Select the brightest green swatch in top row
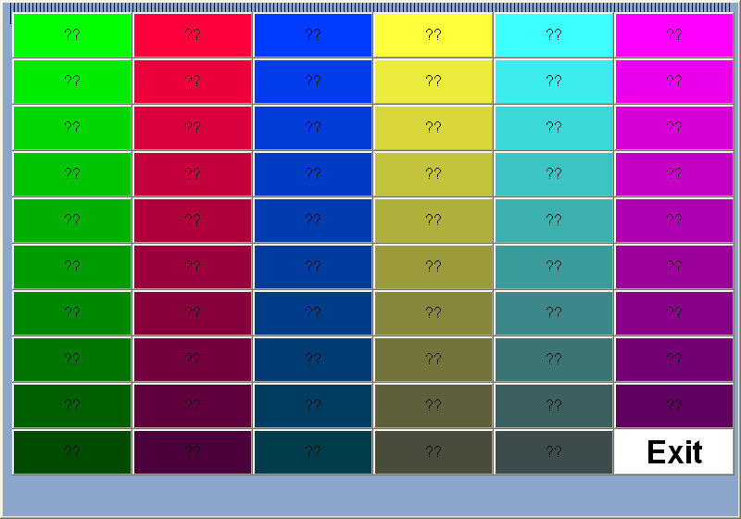 point(72,35)
